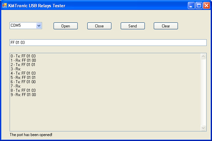The width and height of the screenshot is (212, 141).
Task: Click the 'The port has been opened!' status text
Action: click(31, 135)
